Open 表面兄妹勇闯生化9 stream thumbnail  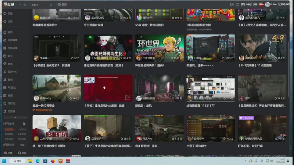click(108, 48)
